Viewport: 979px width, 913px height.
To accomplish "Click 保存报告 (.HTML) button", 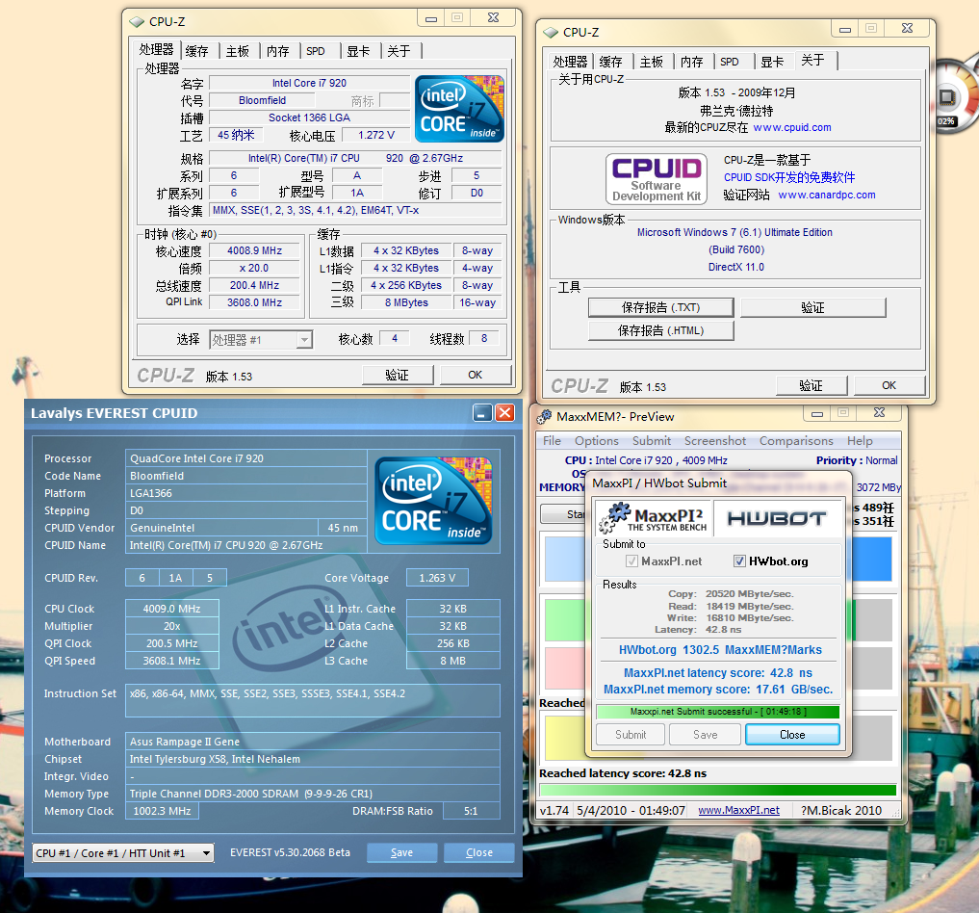I will pos(660,330).
